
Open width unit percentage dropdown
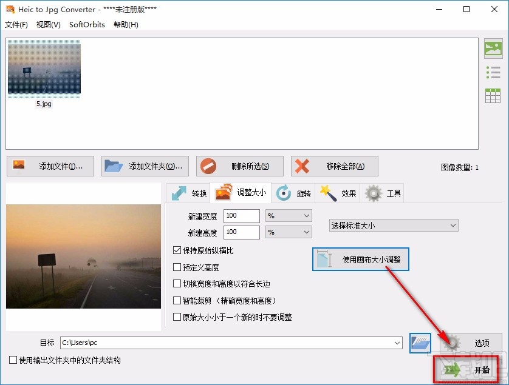point(306,215)
